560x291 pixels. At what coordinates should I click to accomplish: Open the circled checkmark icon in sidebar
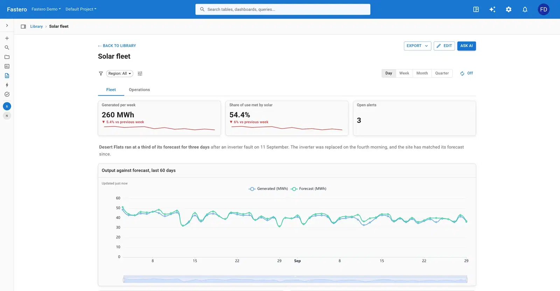pyautogui.click(x=7, y=94)
